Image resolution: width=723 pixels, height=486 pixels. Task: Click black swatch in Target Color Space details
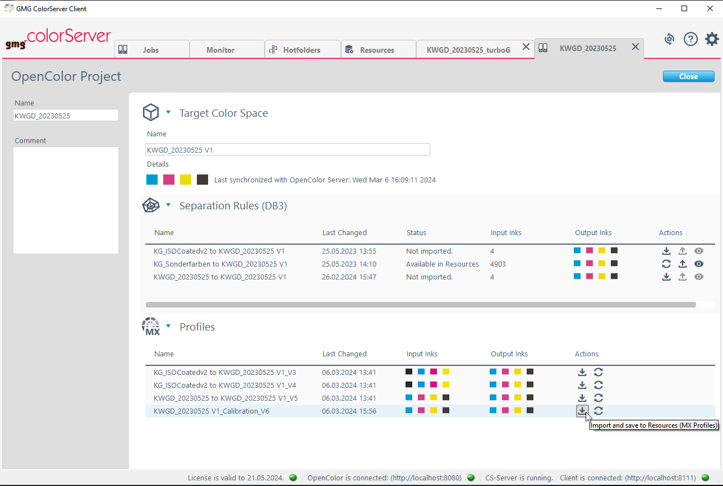point(202,180)
